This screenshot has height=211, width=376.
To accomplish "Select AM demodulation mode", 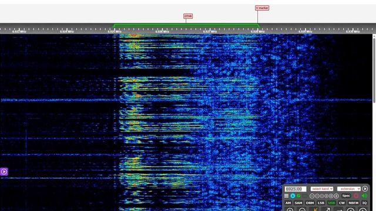I will click(288, 203).
